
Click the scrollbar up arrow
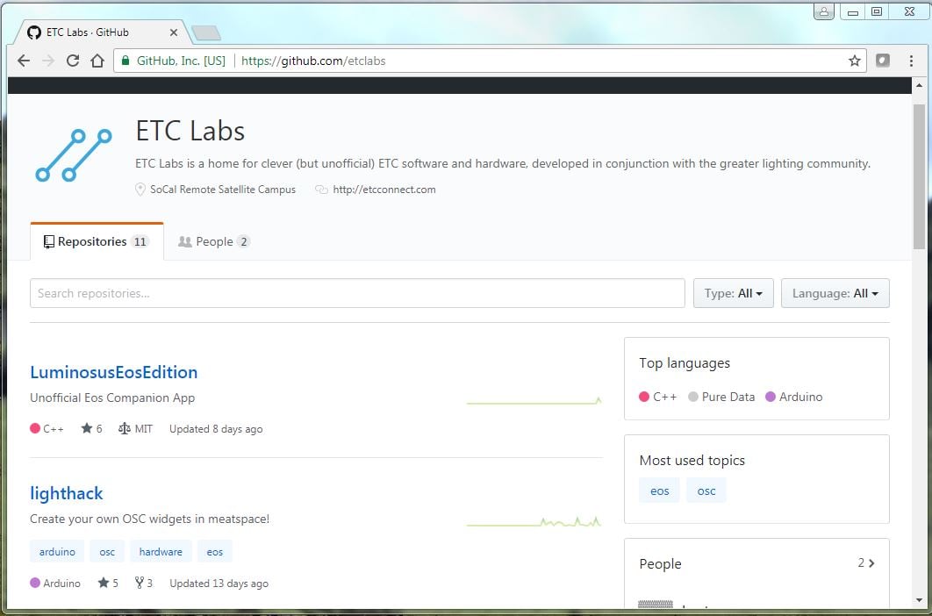[919, 85]
